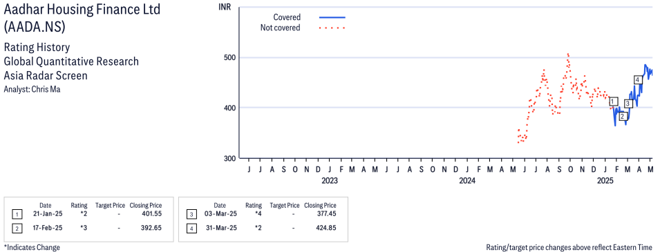Select the boxed 4 icon in table
The image size is (660, 252).
(x=191, y=229)
